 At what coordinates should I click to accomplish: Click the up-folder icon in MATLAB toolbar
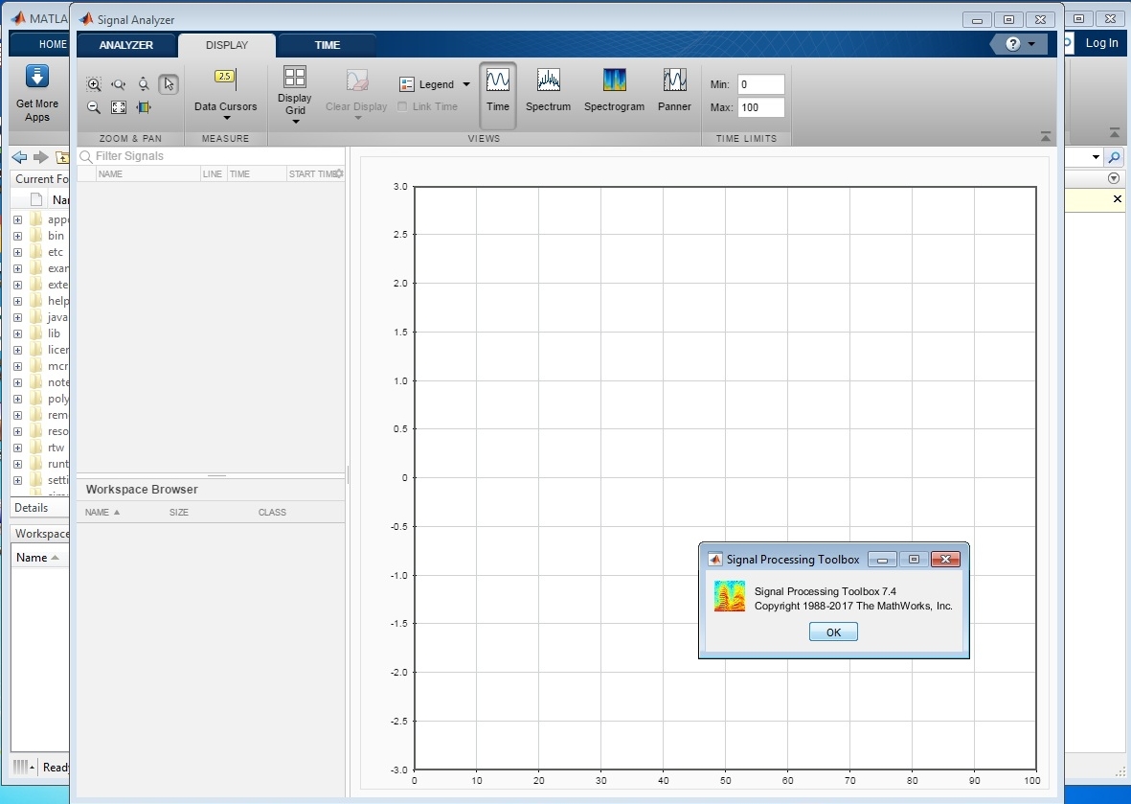tap(63, 156)
